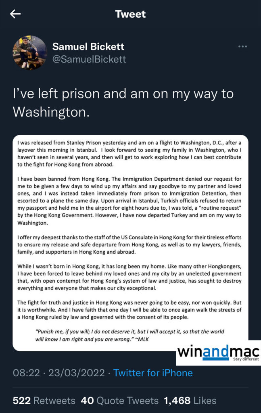Open the attached statement image

130,242
